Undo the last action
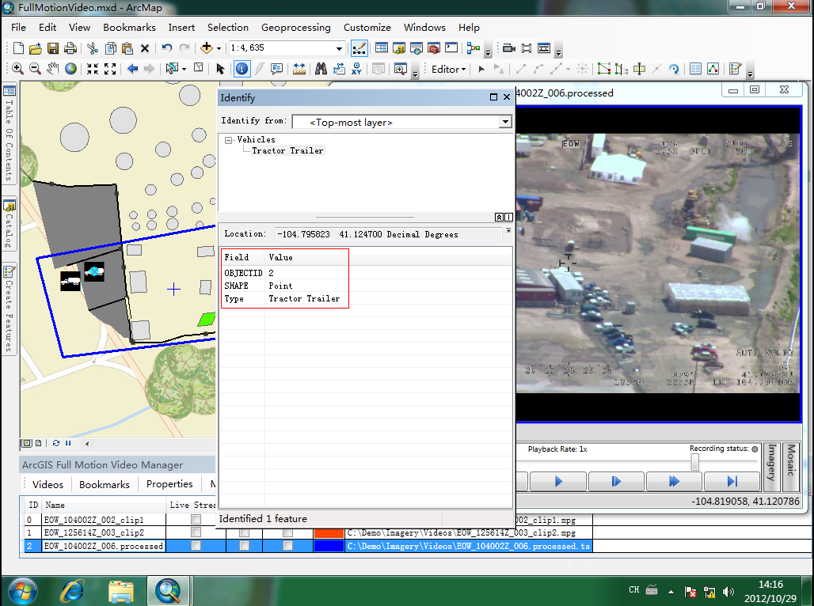 click(166, 48)
